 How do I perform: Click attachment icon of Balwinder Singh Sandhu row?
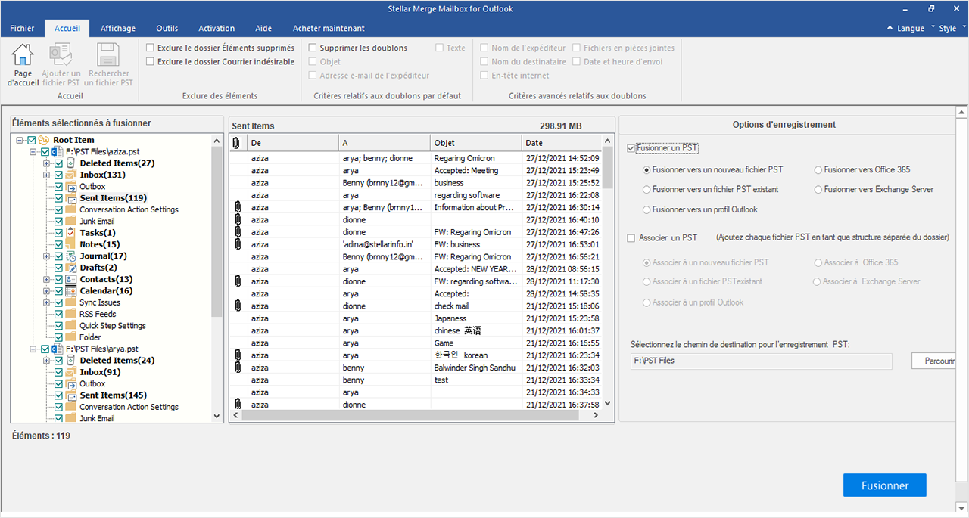[x=237, y=368]
